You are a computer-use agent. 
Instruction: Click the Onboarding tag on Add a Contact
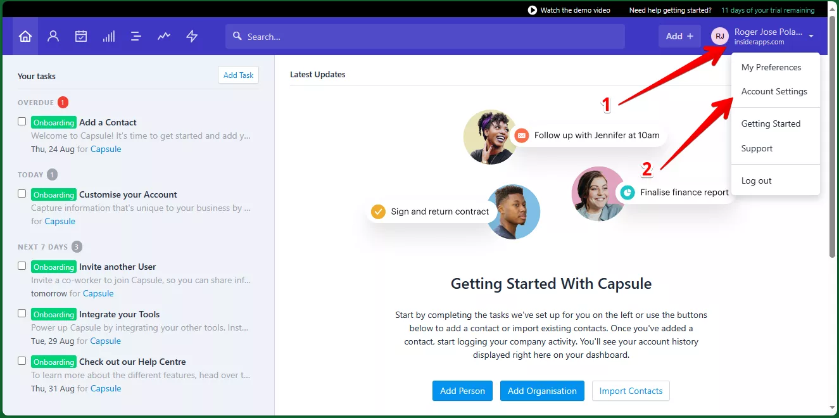[x=54, y=122]
